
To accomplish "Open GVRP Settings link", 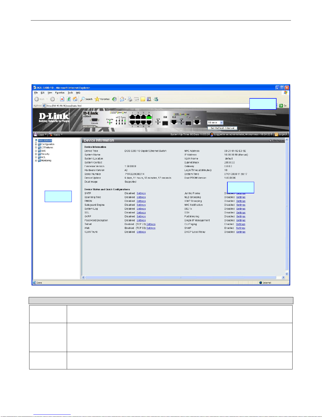I will (x=141, y=217).
